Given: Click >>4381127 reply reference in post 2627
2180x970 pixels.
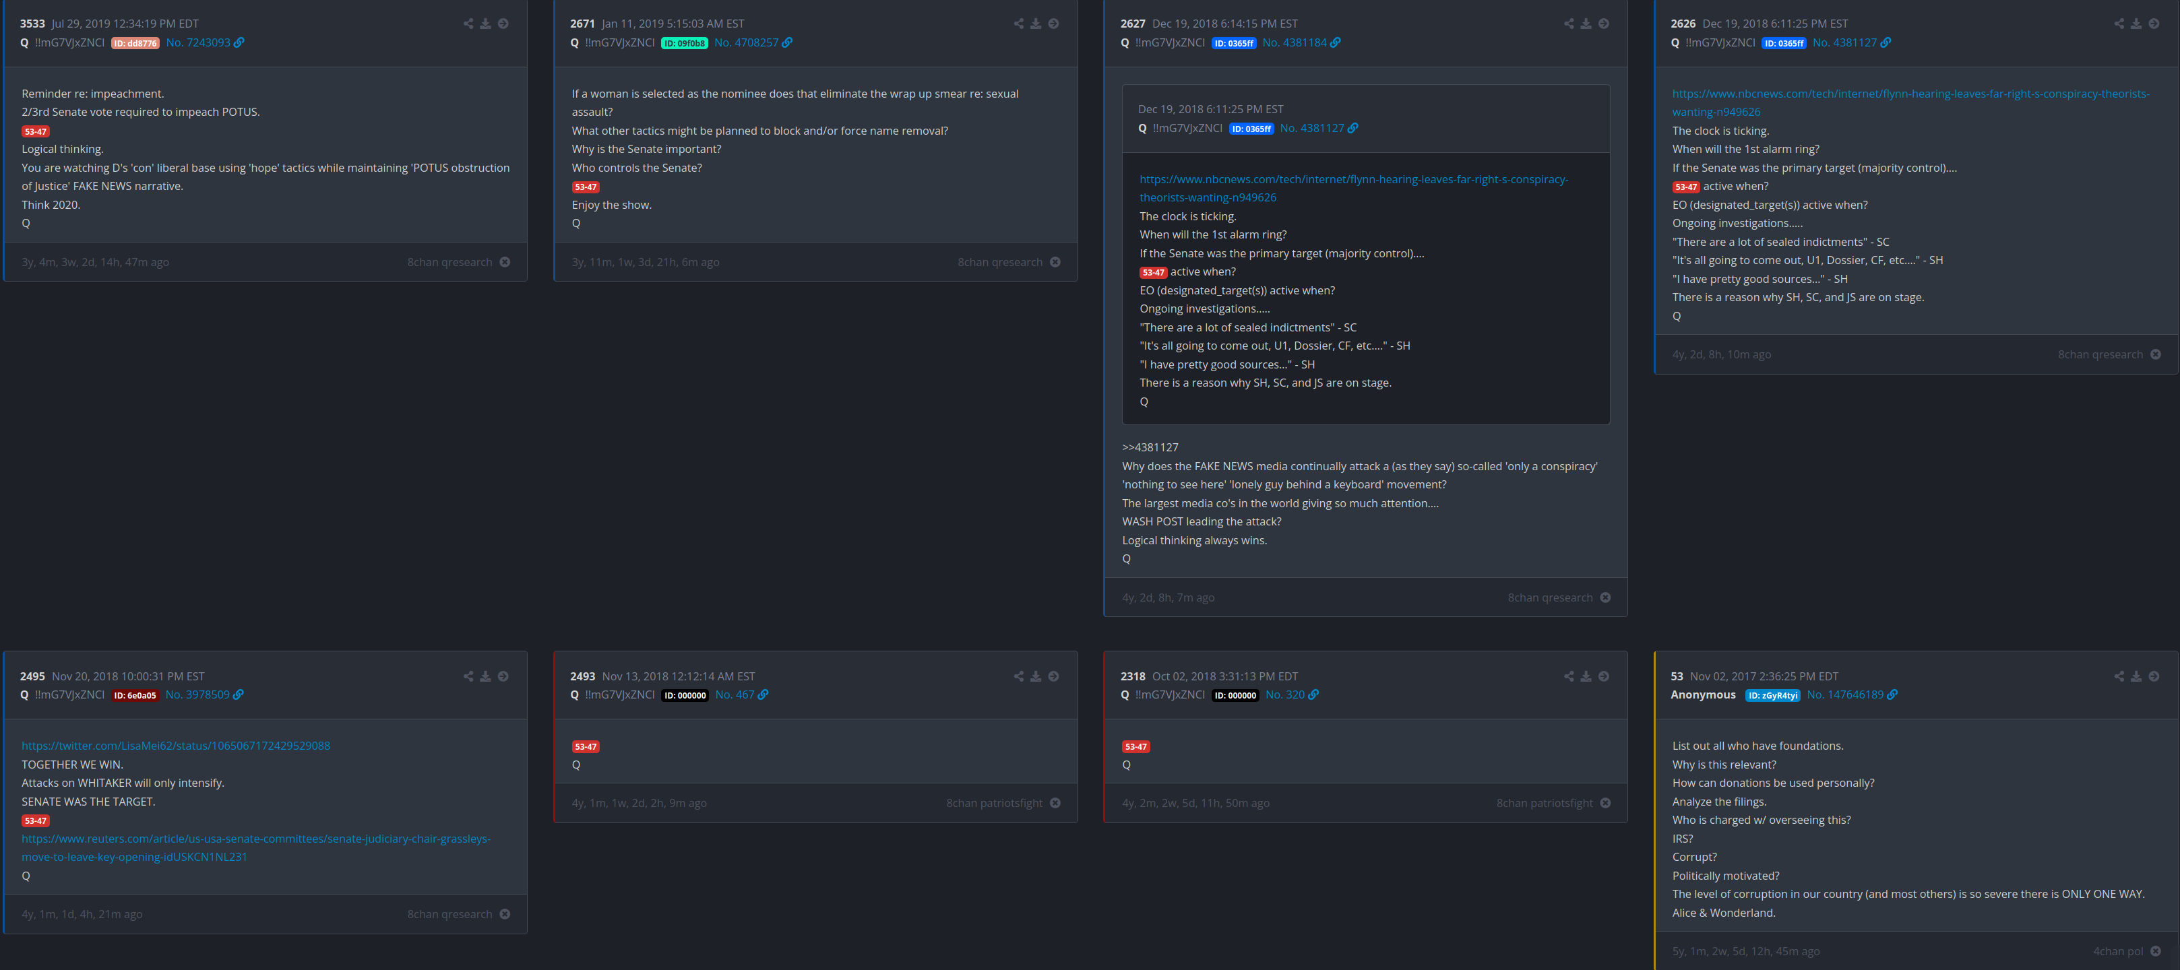Looking at the screenshot, I should 1150,447.
